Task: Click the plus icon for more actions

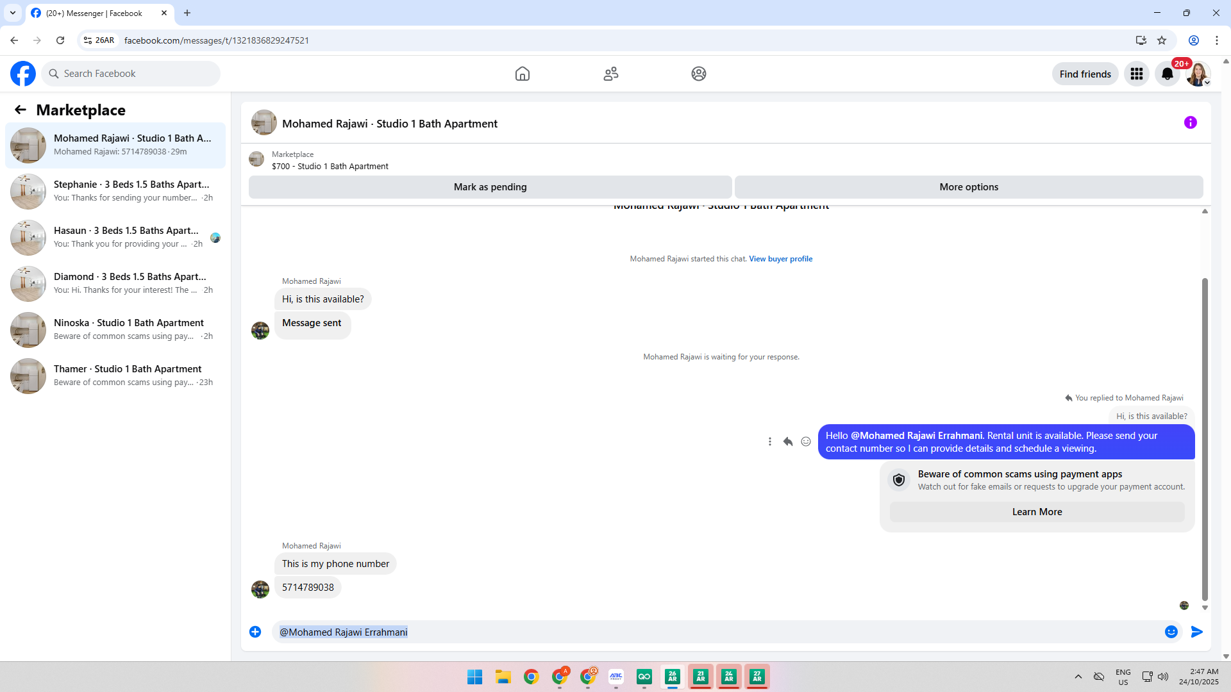Action: click(x=255, y=632)
